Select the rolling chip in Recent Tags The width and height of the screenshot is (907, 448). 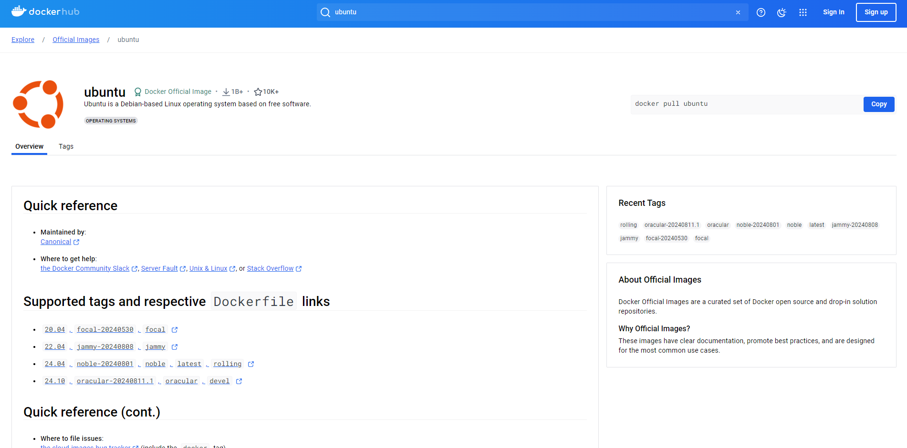(x=628, y=225)
